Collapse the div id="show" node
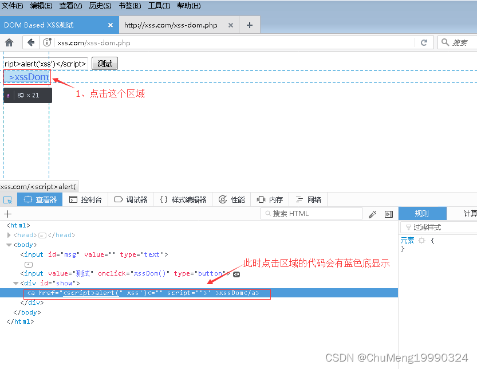The width and height of the screenshot is (477, 369). 16,283
